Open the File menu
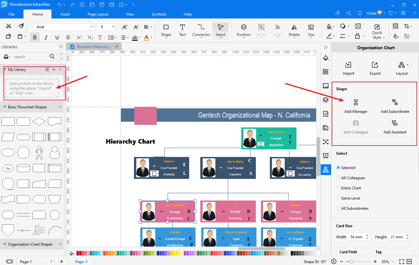Image resolution: width=419 pixels, height=265 pixels. (11, 14)
